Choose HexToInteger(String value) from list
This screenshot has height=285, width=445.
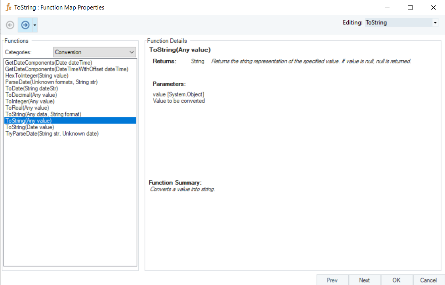coord(37,75)
